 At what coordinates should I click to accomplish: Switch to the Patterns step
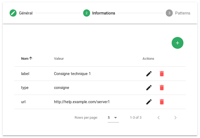pos(178,13)
